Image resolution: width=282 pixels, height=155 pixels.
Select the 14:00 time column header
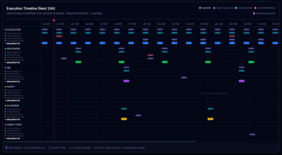tap(61, 24)
